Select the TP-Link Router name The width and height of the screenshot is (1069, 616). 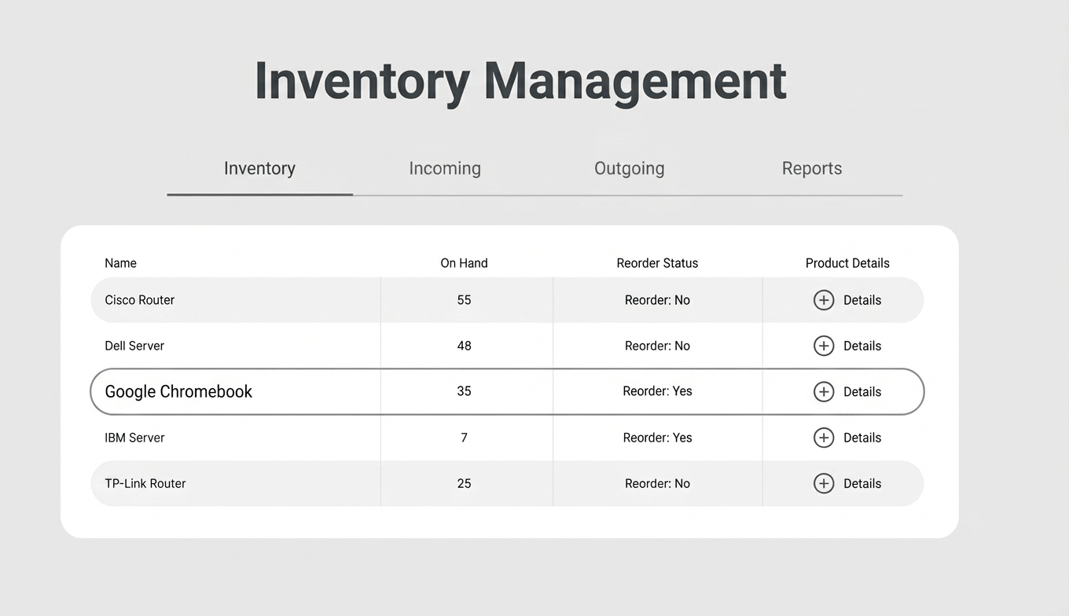coord(145,483)
